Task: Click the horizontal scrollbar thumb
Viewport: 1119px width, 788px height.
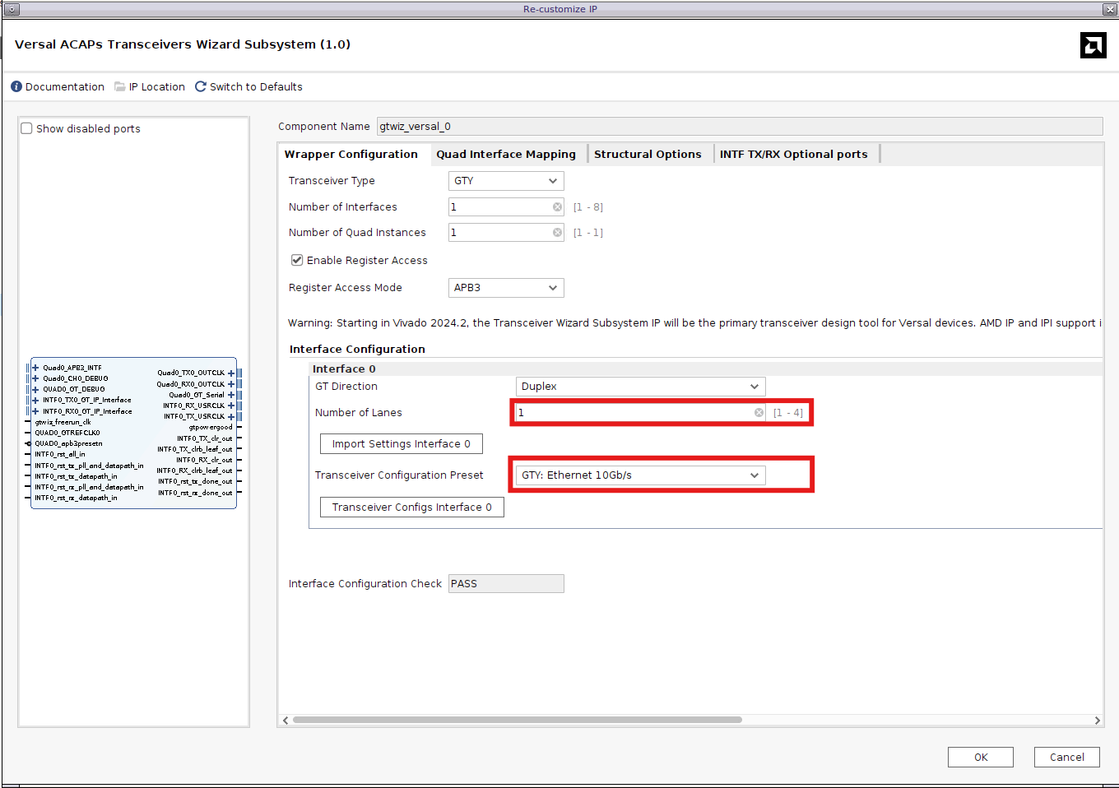Action: click(x=517, y=720)
